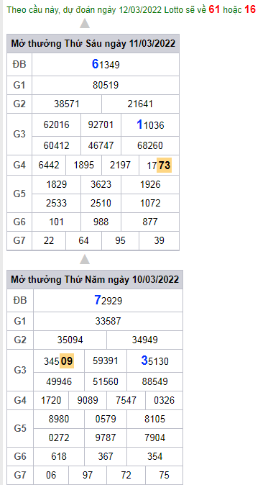Viewport: 268px width, 485px height.
Task: Click the blue digit 6 in the ĐB number 61349
Action: click(95, 64)
